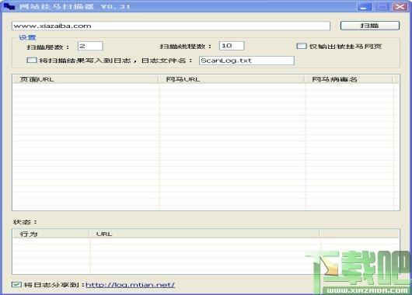This screenshot has height=295, width=412.
Task: Open the http://log.mtian.net/ link
Action: pos(131,285)
